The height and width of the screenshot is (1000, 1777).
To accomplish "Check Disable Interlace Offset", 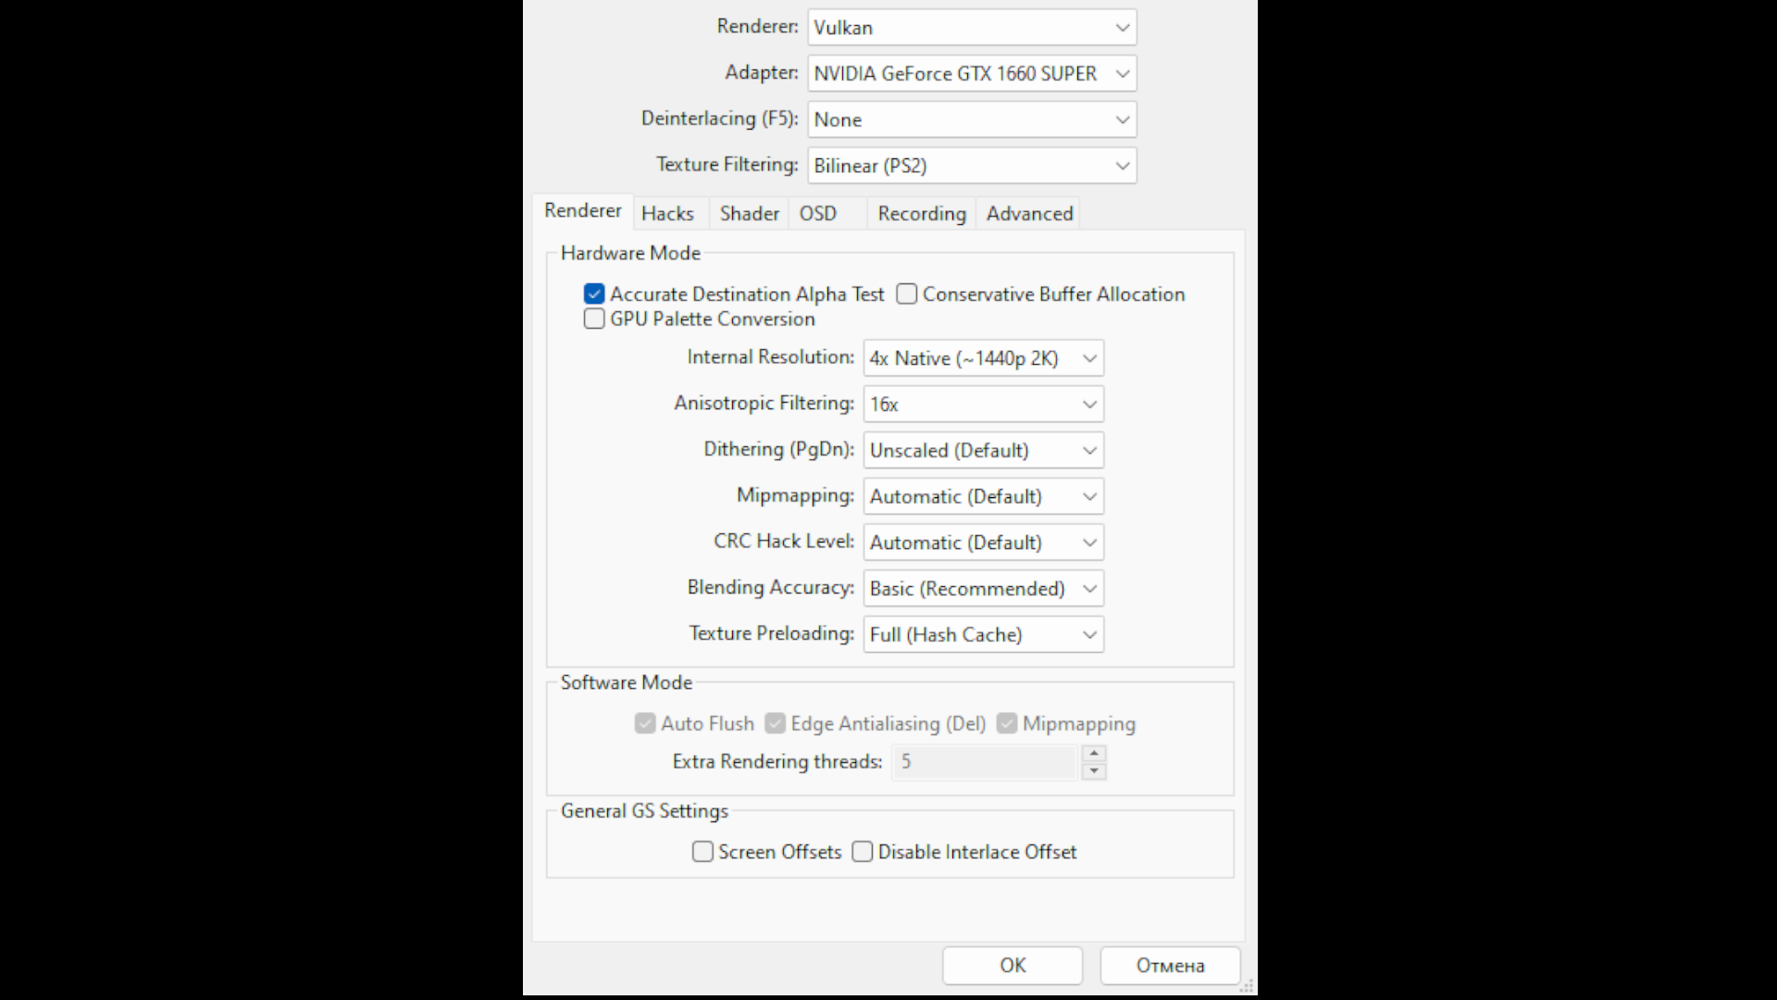I will tap(862, 851).
